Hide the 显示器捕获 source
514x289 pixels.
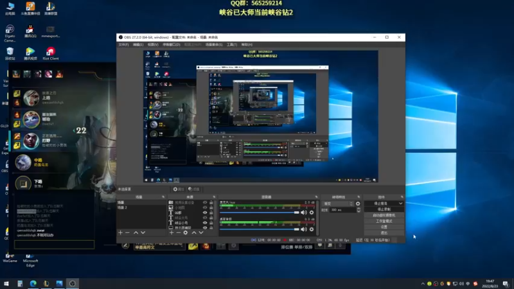[205, 227]
